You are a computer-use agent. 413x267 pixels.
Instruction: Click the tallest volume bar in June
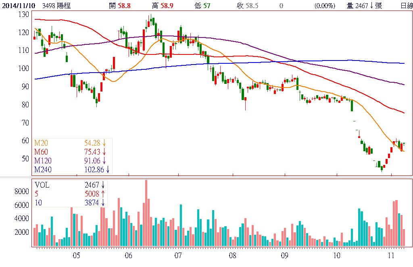tap(146, 213)
